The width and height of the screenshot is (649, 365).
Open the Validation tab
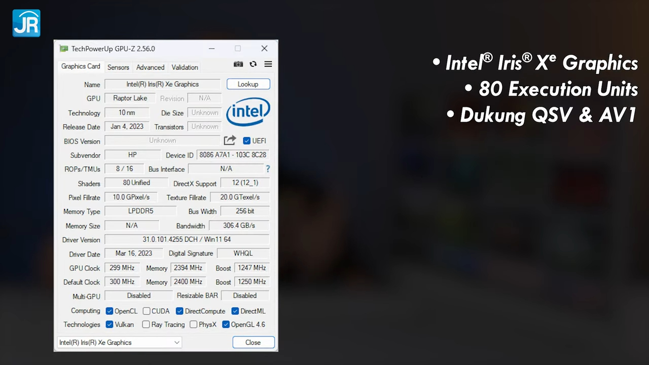tap(185, 67)
